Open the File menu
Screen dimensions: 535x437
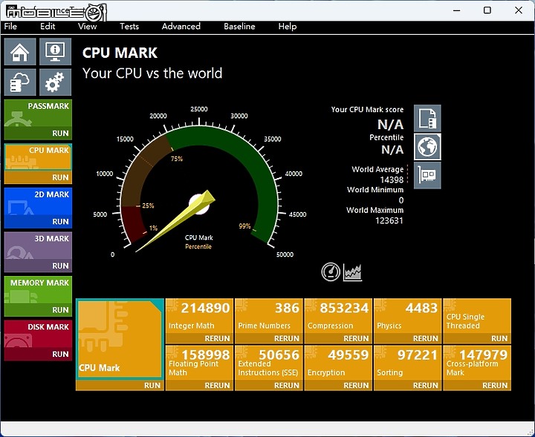click(x=10, y=26)
